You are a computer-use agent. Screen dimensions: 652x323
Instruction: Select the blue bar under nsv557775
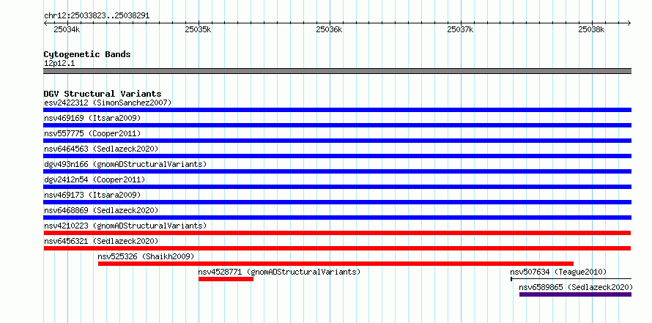[x=337, y=141]
